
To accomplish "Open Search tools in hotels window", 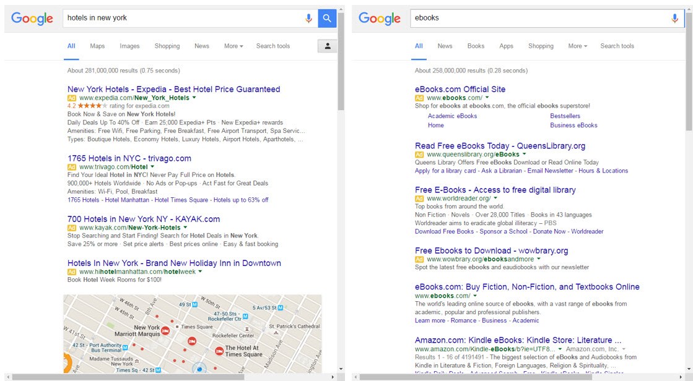I will (273, 46).
